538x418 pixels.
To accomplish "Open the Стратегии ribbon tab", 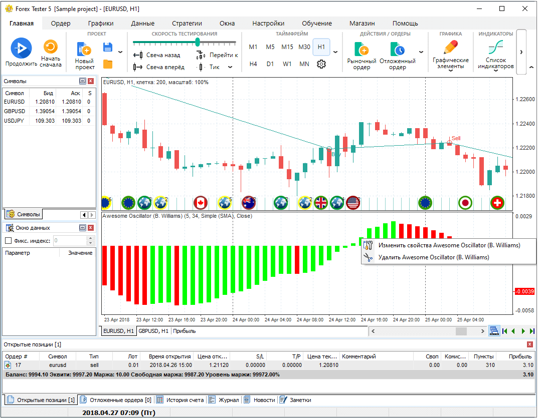I will (x=187, y=23).
